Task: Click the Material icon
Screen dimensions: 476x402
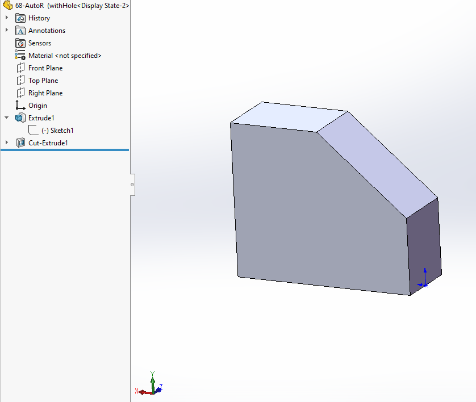Action: 20,55
